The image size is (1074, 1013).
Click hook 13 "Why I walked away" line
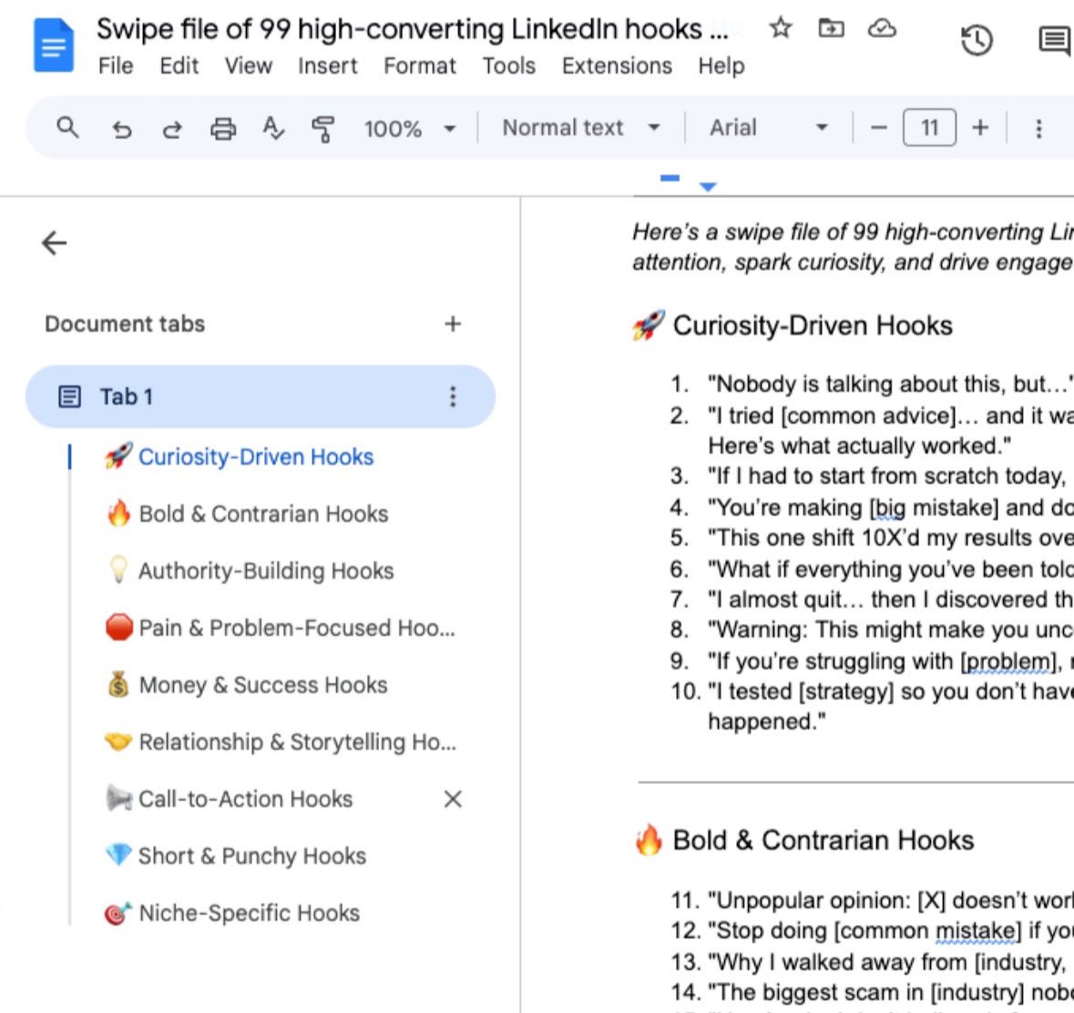pyautogui.click(x=887, y=962)
